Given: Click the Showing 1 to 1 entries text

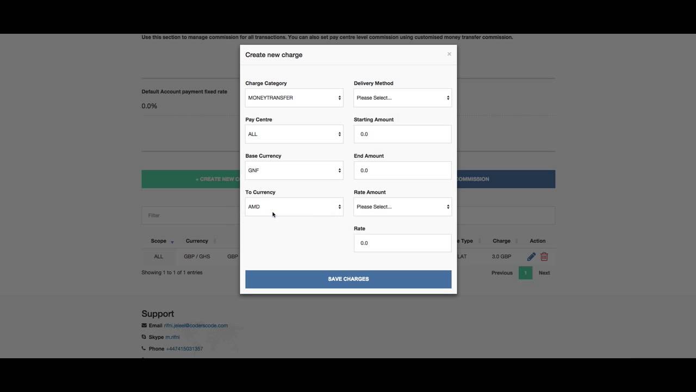Looking at the screenshot, I should point(172,273).
